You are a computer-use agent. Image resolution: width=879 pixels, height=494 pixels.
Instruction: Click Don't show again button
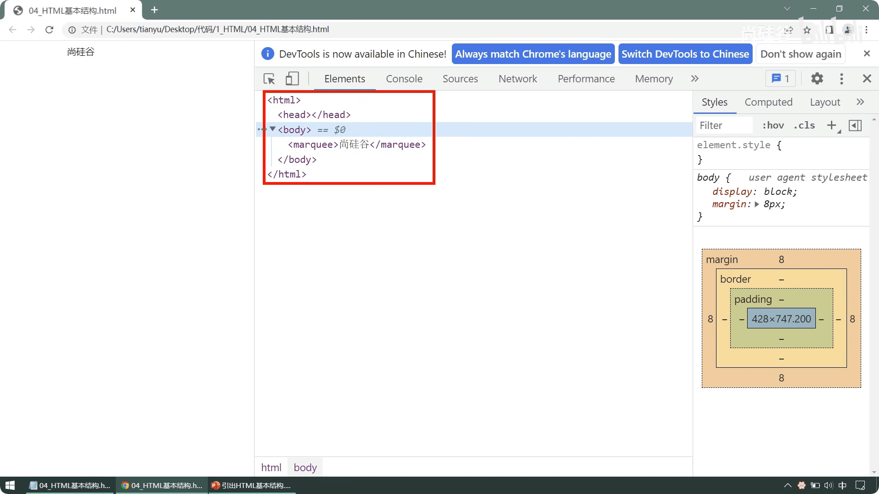(801, 54)
